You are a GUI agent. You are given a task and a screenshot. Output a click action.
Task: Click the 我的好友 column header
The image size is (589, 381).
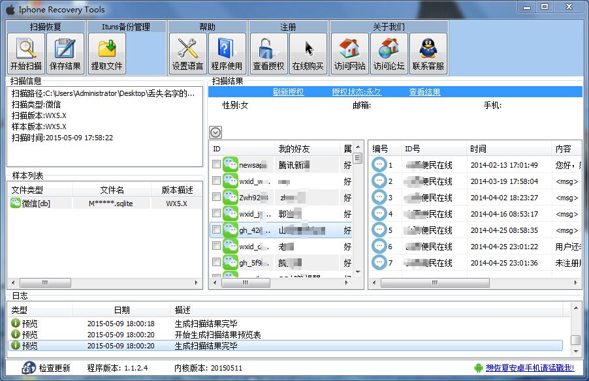pyautogui.click(x=307, y=149)
